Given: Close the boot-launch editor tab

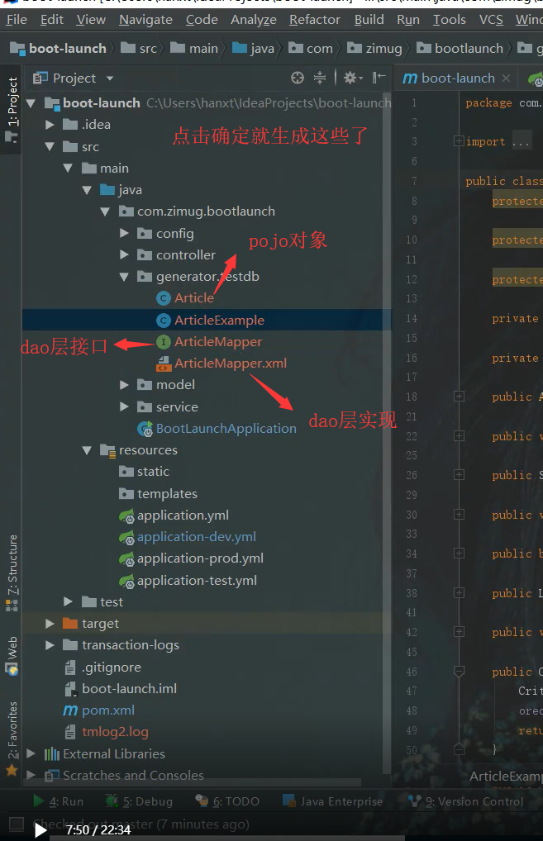Looking at the screenshot, I should pos(506,78).
